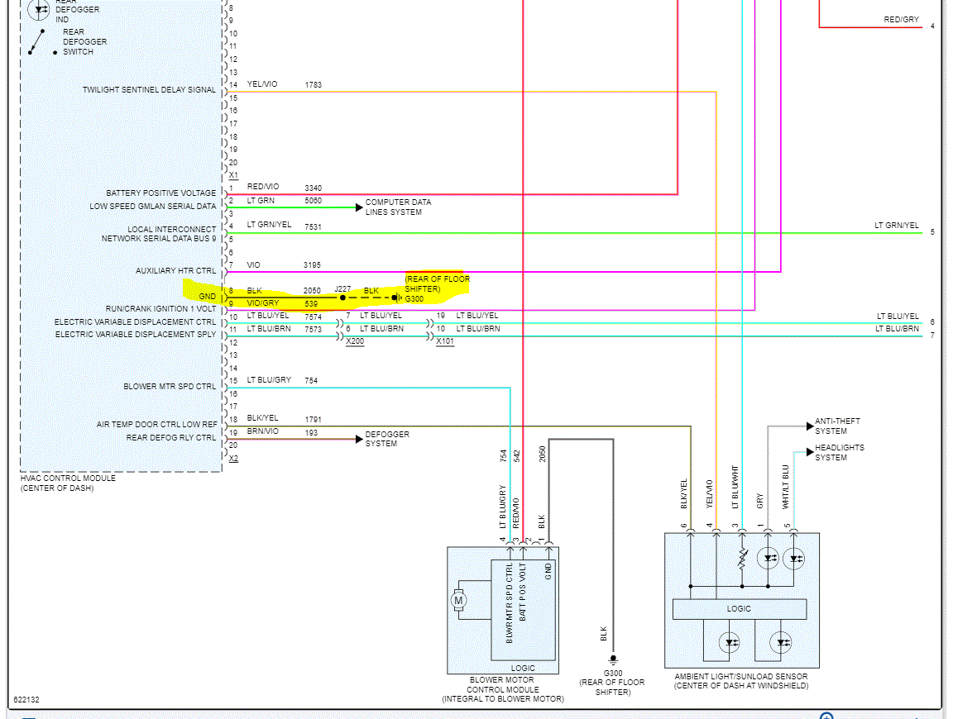
Task: Click the partially visible zoom-in magnifier icon
Action: pyautogui.click(x=826, y=716)
